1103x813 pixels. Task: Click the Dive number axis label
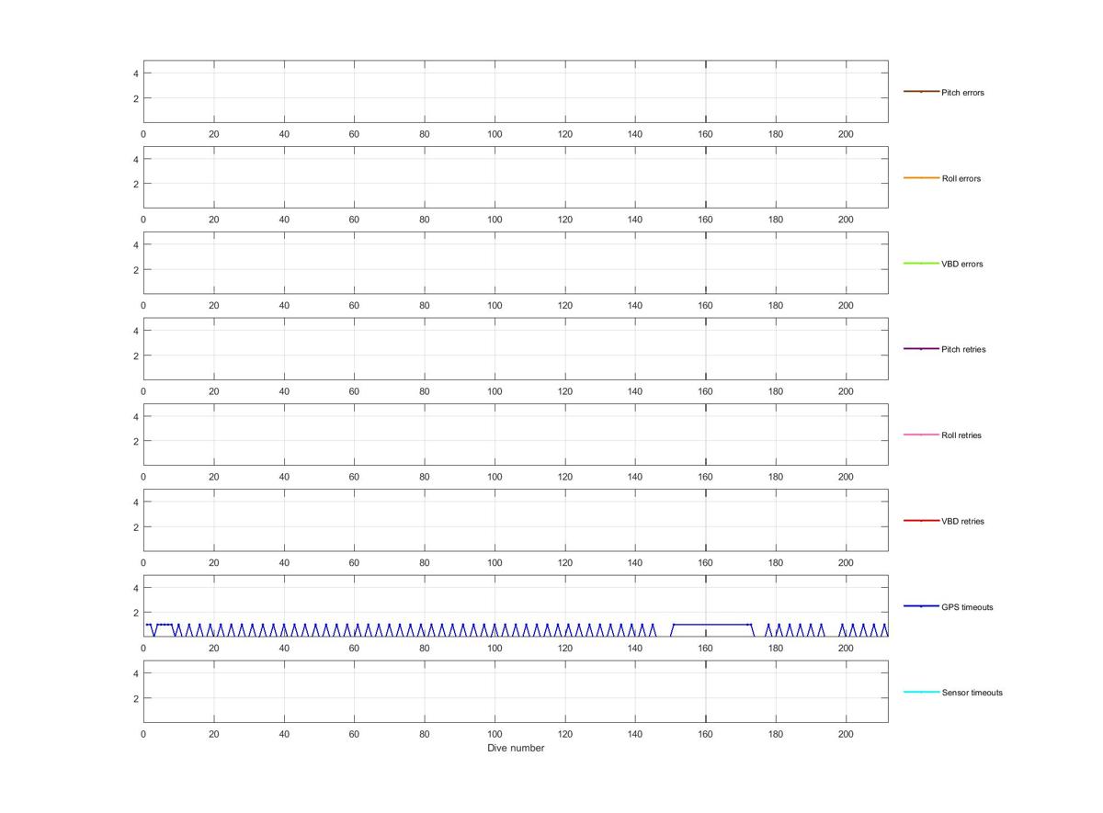[516, 748]
